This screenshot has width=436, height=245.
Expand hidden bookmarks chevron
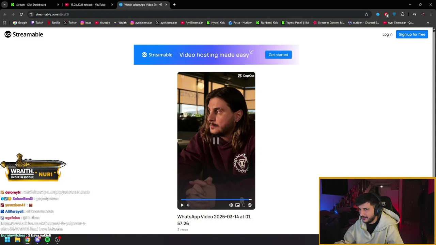coord(428,23)
